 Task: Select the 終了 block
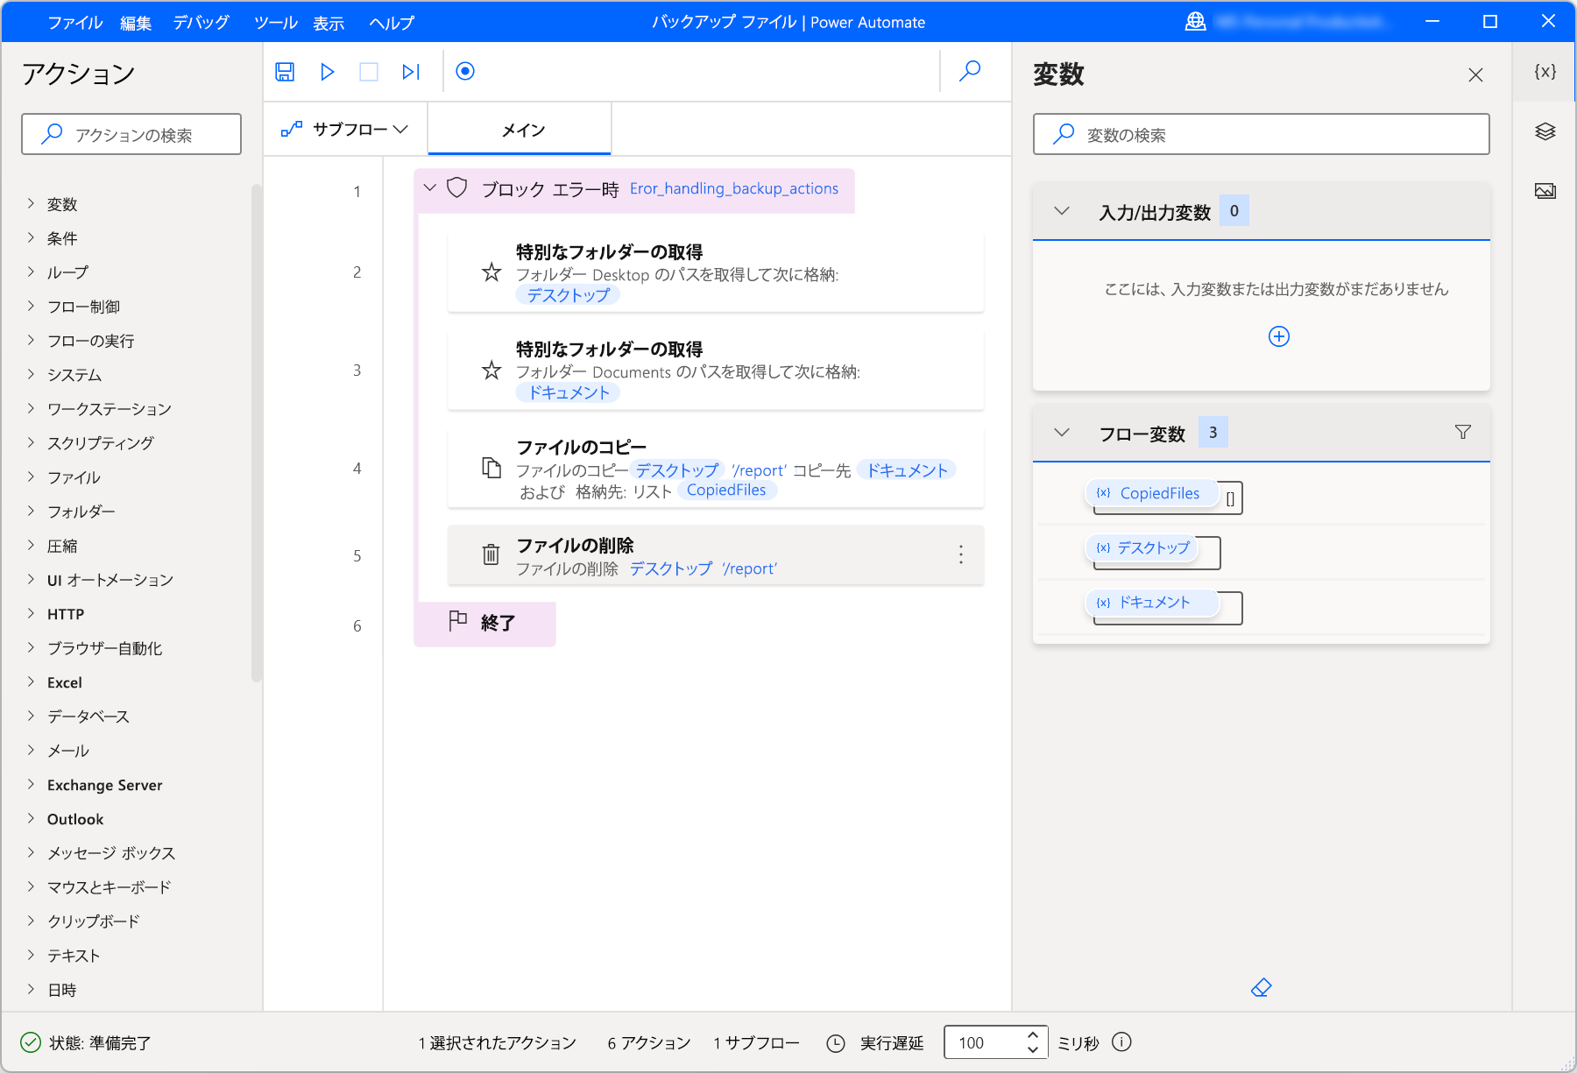coord(484,624)
